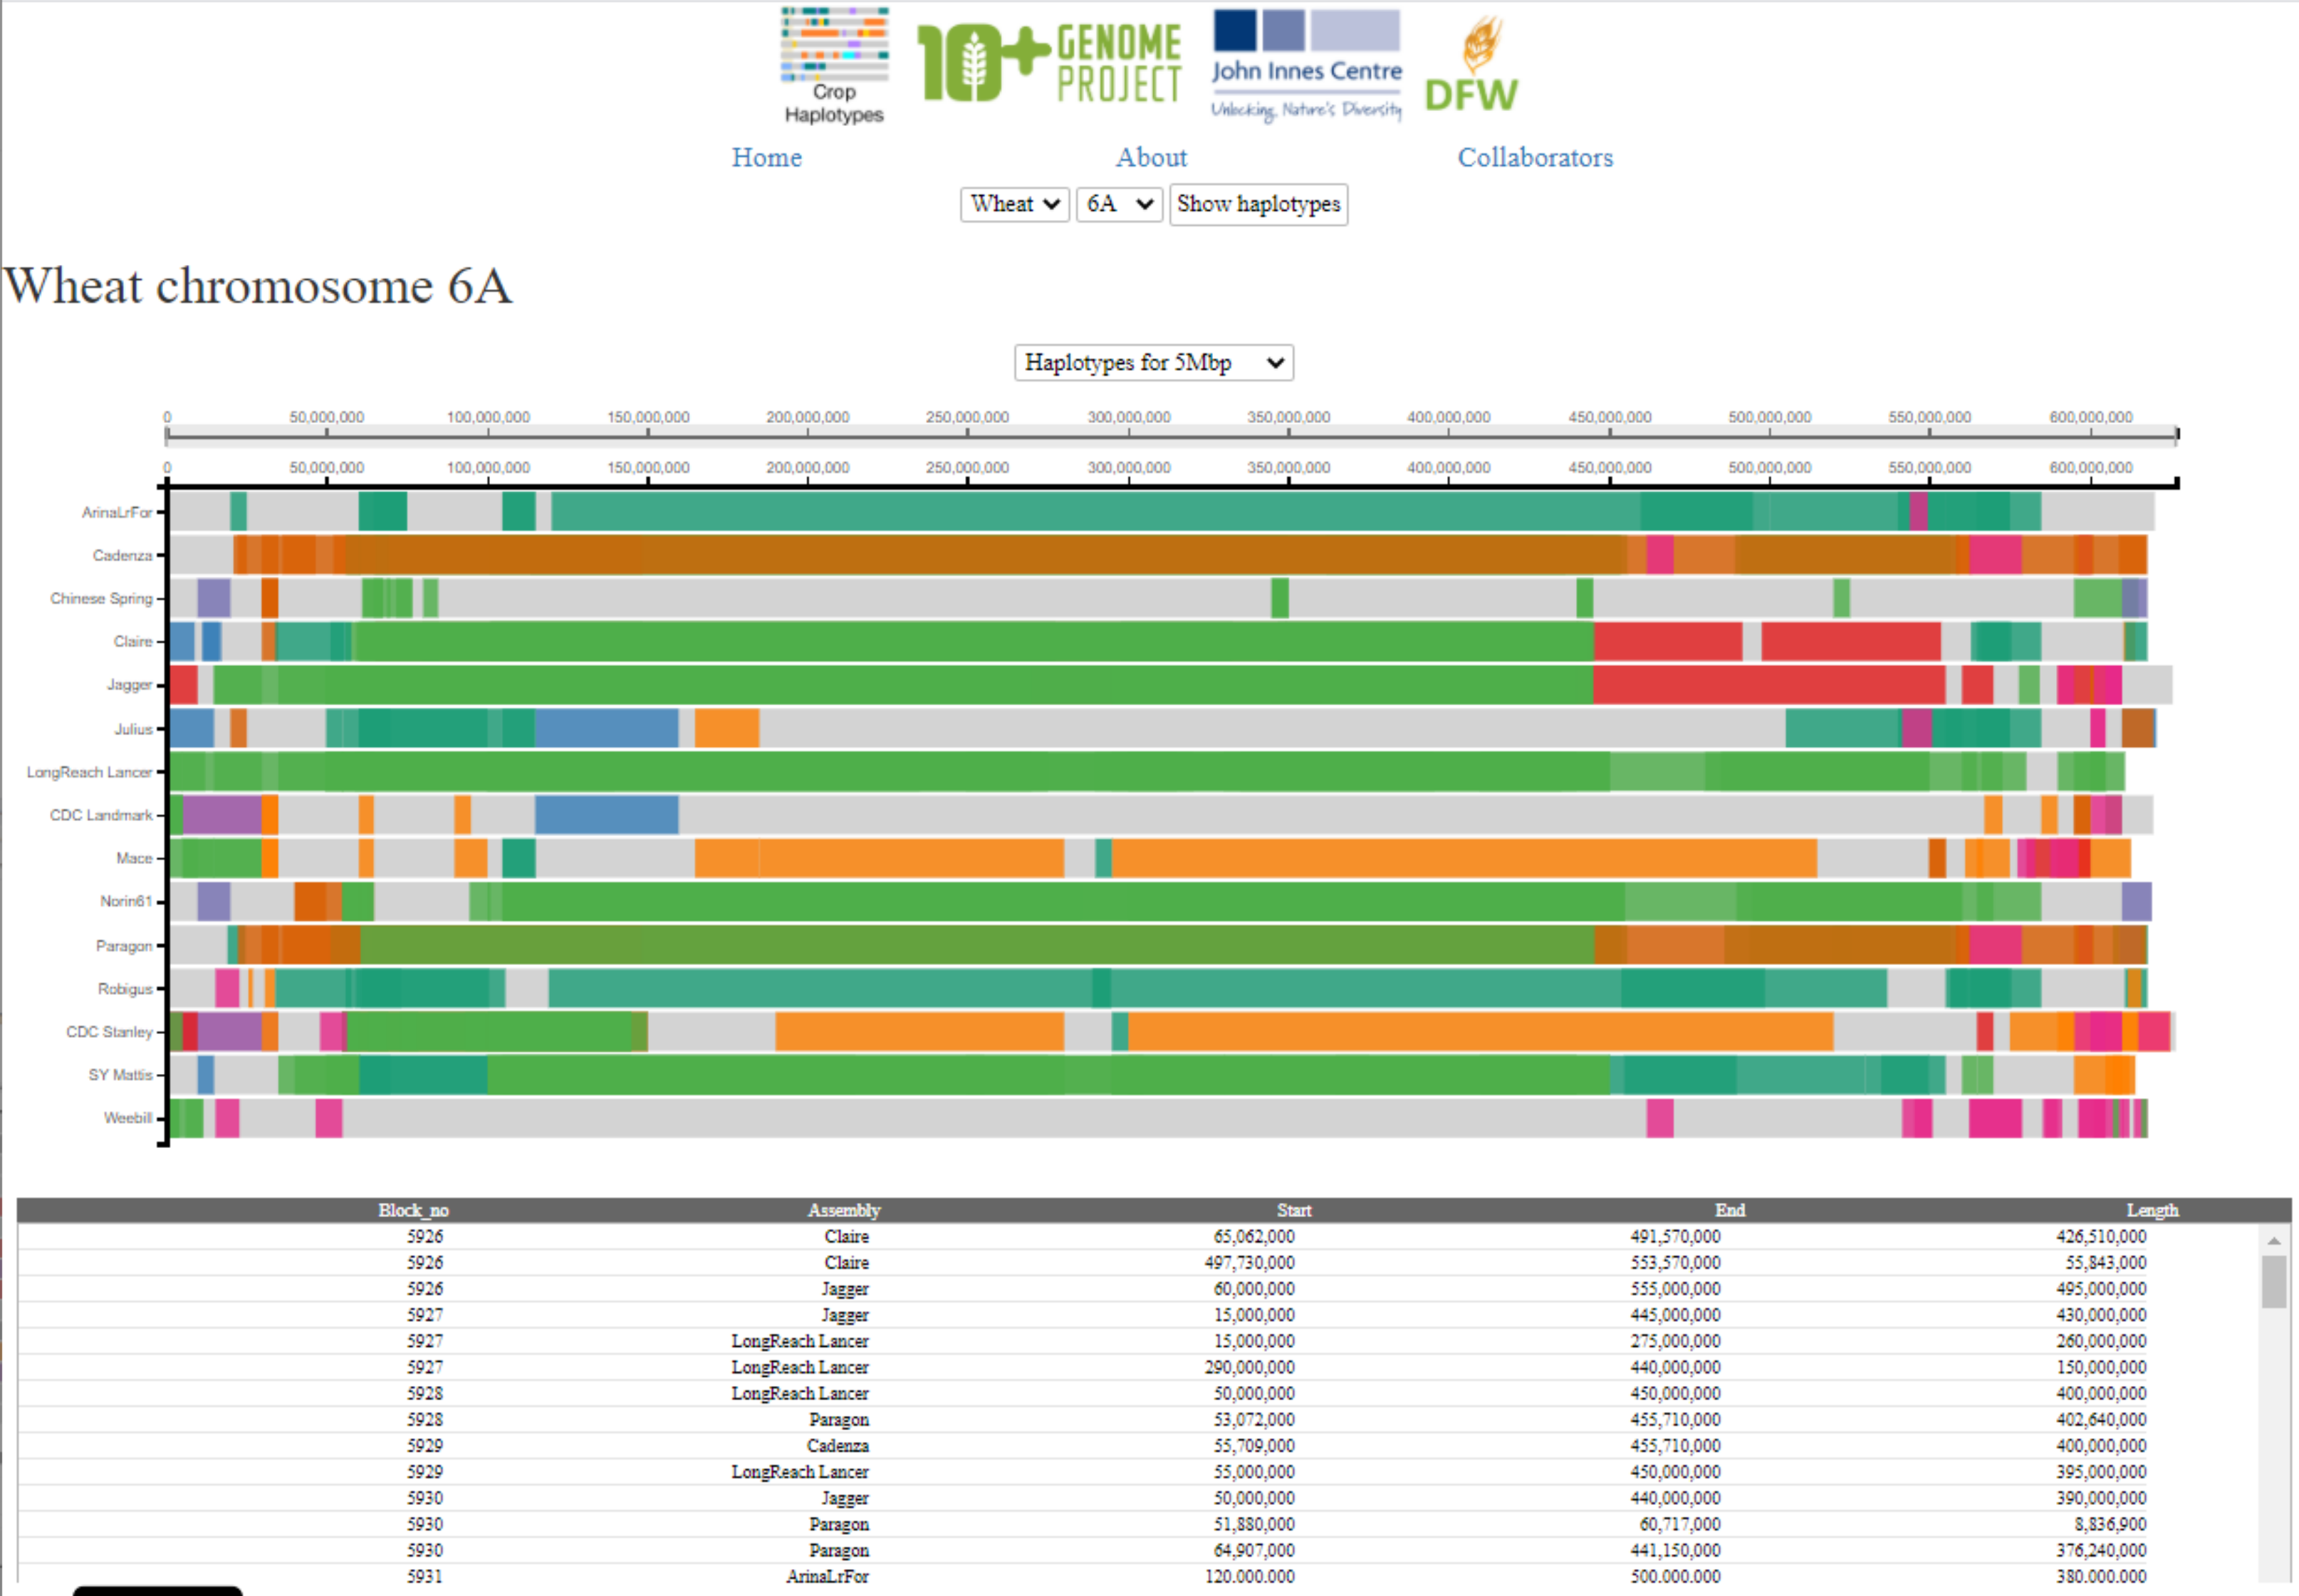
Task: Click the End column header
Action: coord(1729,1210)
